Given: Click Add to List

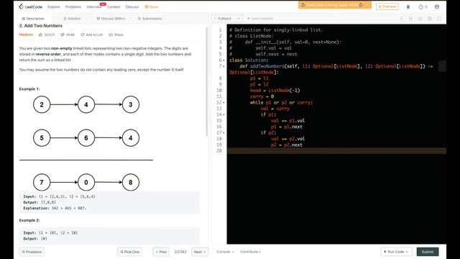Looking at the screenshot, I should pos(91,35).
